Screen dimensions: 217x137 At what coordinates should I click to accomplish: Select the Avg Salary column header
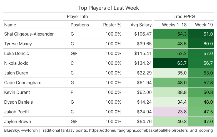click(x=141, y=25)
